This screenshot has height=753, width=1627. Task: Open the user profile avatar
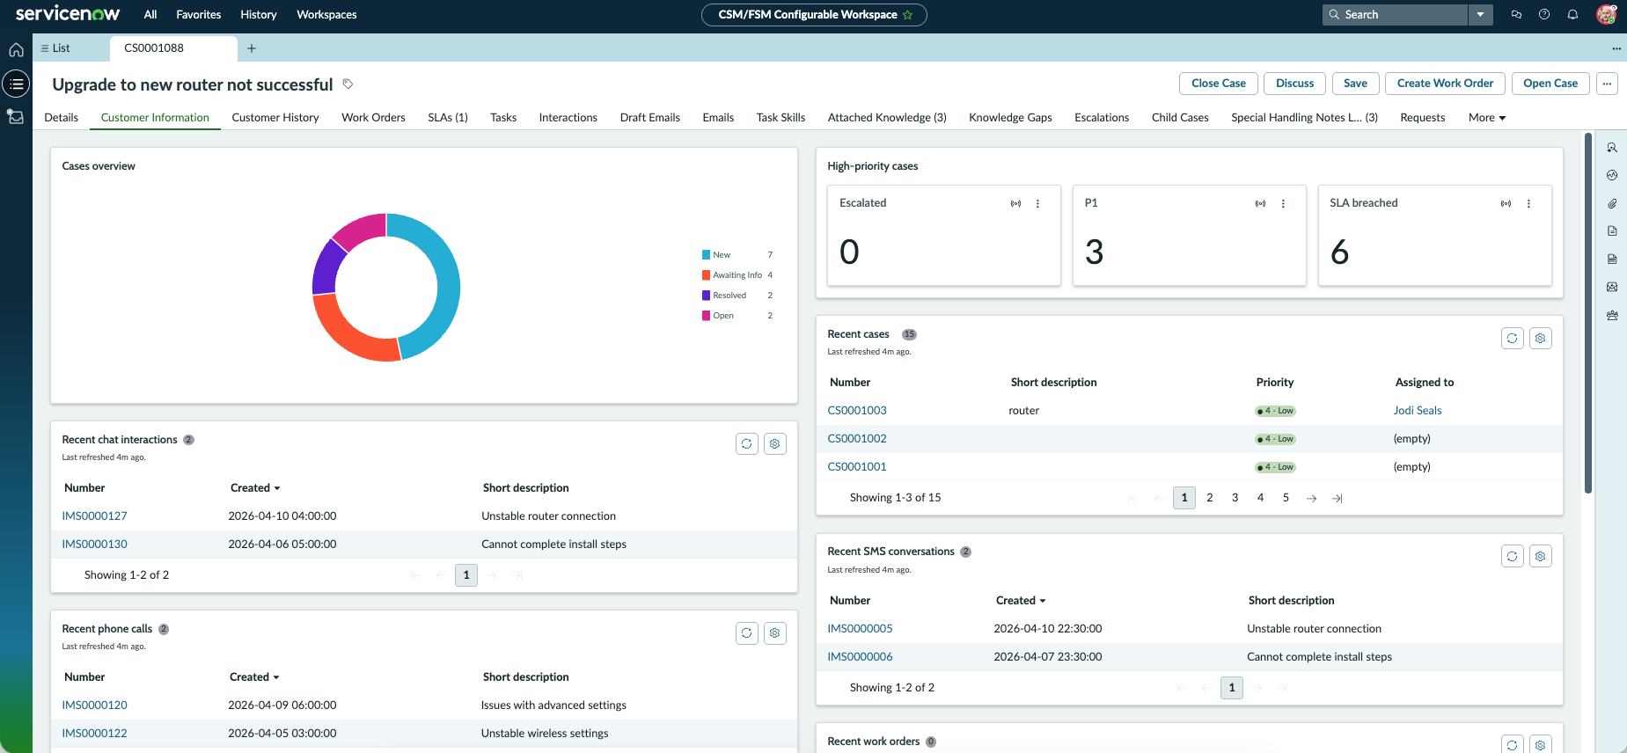(1606, 14)
